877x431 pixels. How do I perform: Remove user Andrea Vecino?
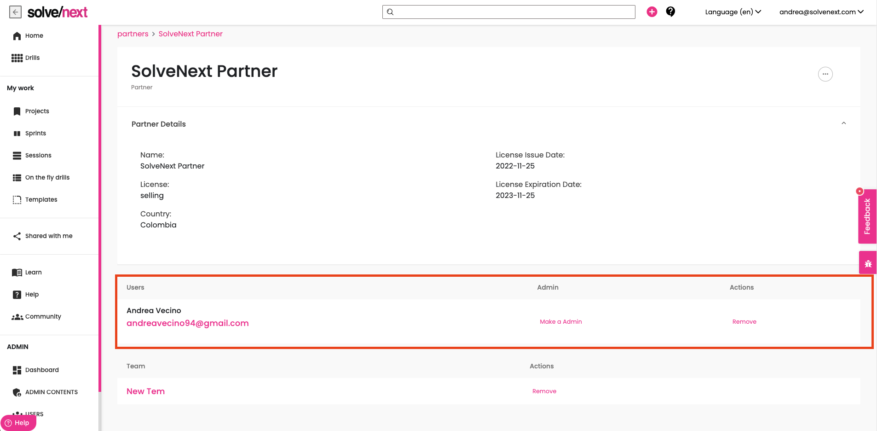(x=744, y=322)
